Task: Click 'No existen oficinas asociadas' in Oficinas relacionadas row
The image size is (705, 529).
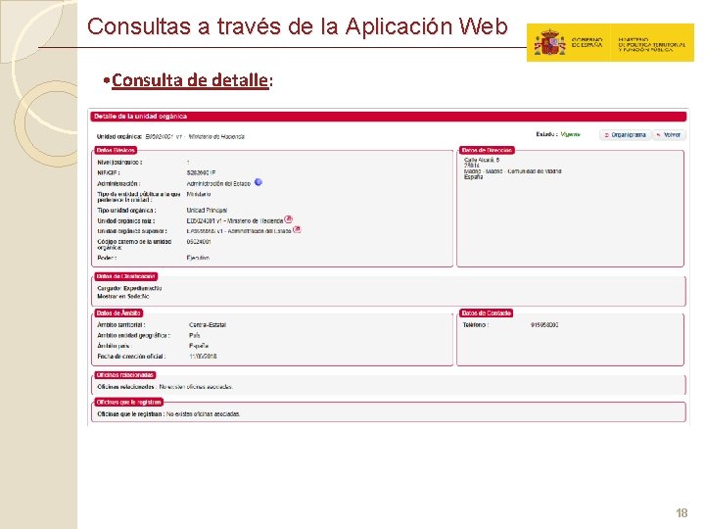Action: [x=196, y=386]
